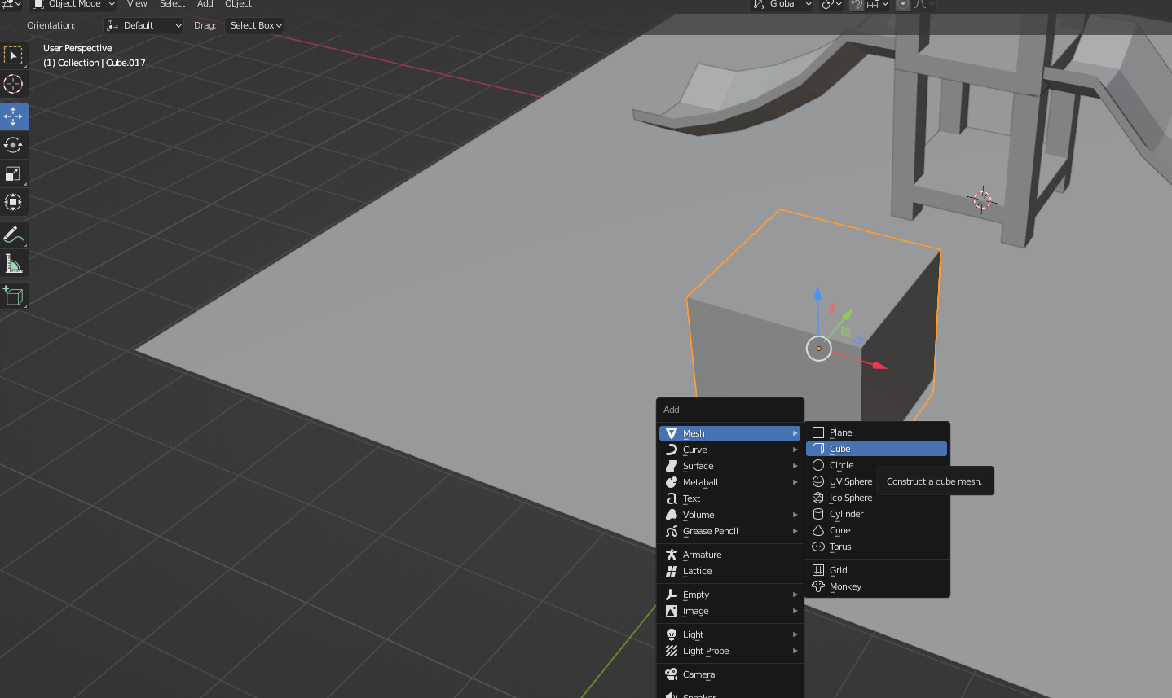Click the Torus mesh icon
This screenshot has height=698, width=1172.
(x=818, y=547)
